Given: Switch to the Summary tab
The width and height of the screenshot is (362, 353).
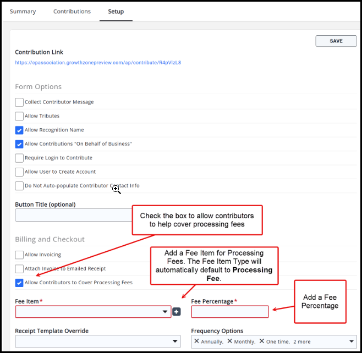Looking at the screenshot, I should [23, 12].
